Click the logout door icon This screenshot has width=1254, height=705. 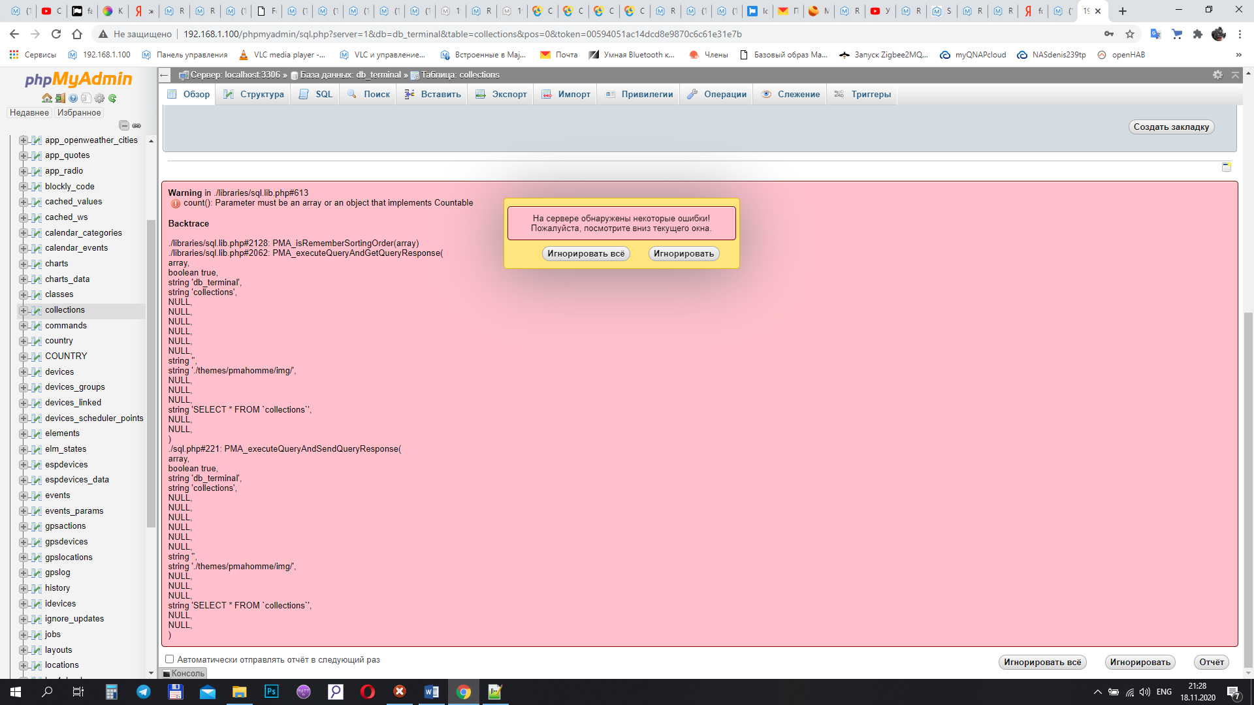60,98
